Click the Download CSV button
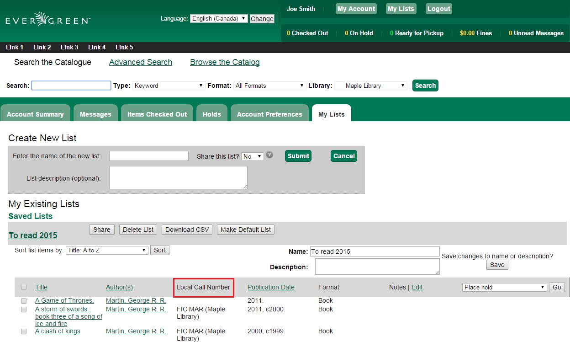The height and width of the screenshot is (342, 570). pos(187,230)
